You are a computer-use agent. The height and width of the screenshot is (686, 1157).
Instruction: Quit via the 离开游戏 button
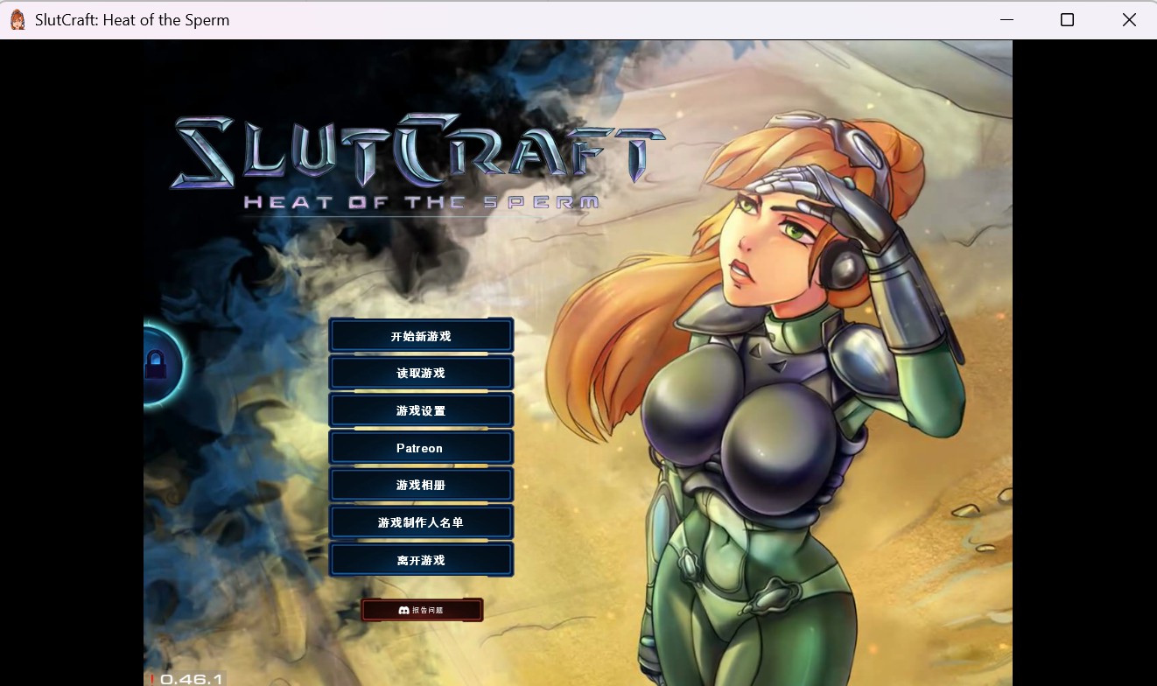(421, 560)
